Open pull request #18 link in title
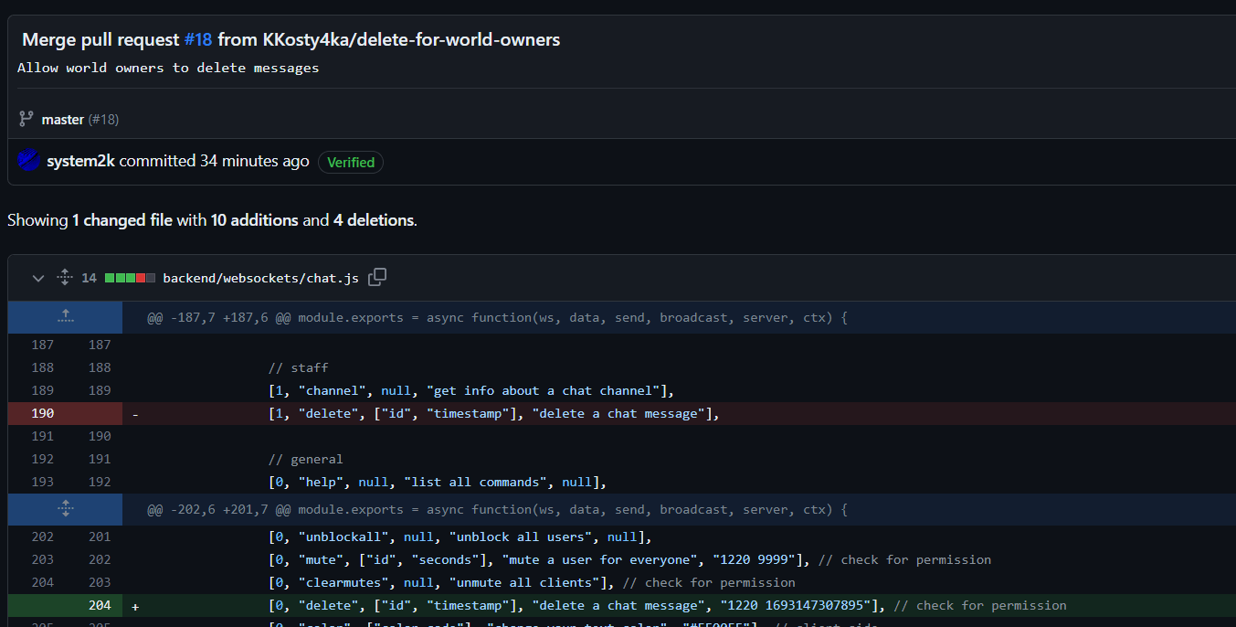Viewport: 1236px width, 627px height. point(197,39)
